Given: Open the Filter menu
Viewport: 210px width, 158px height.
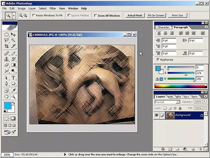Looking at the screenshot, I should pyautogui.click(x=53, y=8).
